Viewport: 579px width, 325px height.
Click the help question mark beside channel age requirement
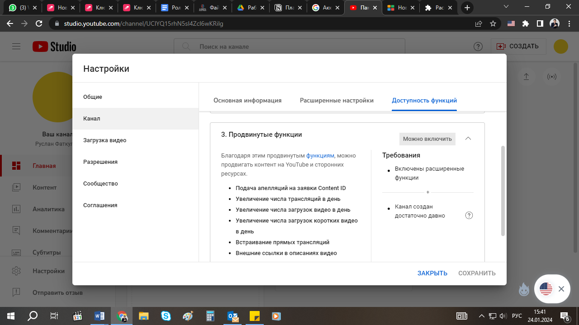coord(469,215)
